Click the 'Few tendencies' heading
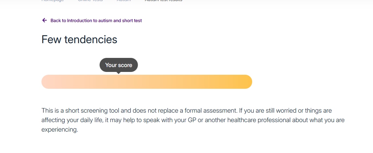Screen dimensions: 373x153 pyautogui.click(x=79, y=40)
